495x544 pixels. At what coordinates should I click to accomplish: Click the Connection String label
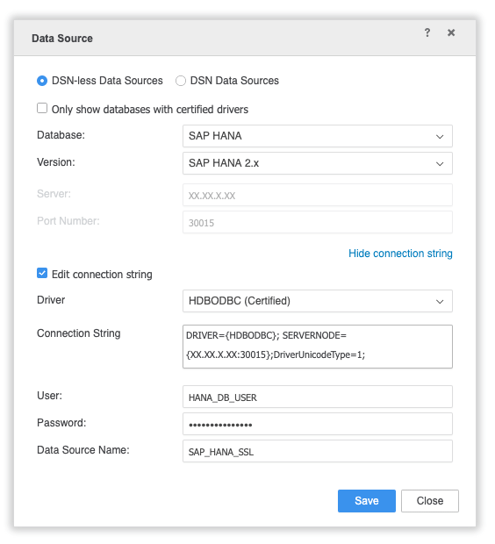tap(78, 333)
